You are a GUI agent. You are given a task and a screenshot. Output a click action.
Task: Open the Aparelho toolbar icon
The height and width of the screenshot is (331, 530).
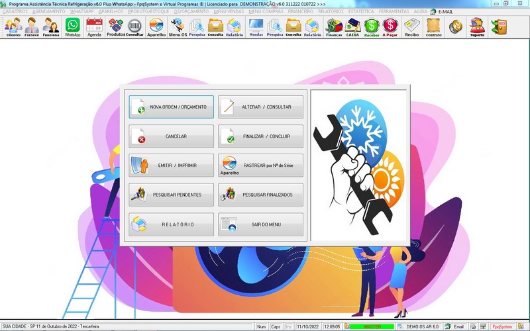[156, 27]
